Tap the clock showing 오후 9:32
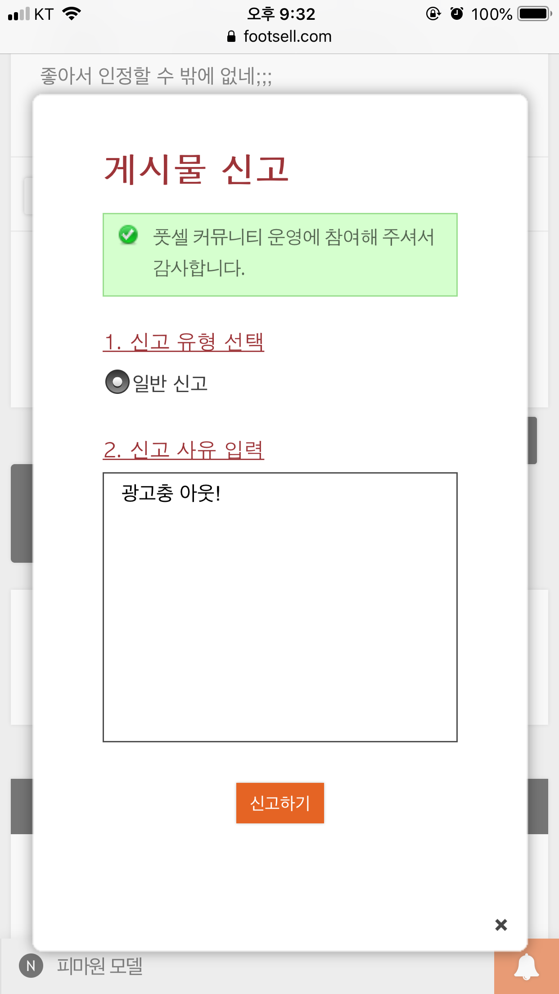 [281, 14]
